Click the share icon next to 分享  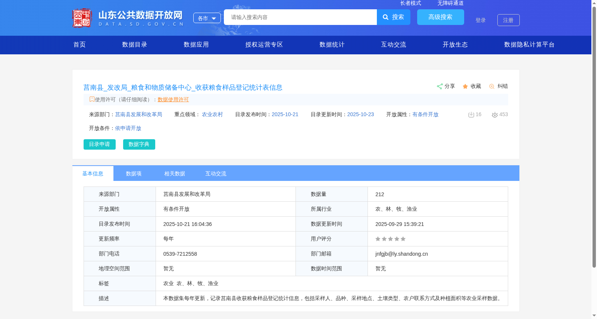click(x=440, y=86)
